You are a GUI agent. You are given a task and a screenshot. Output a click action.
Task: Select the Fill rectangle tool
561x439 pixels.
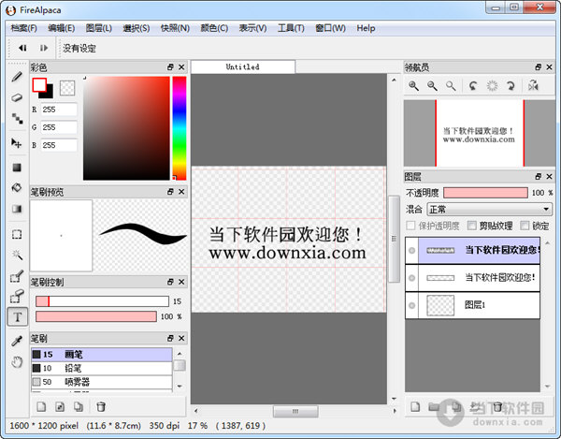[17, 168]
